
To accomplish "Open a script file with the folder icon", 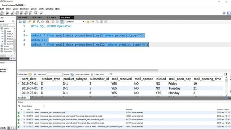I will tap(20, 22).
